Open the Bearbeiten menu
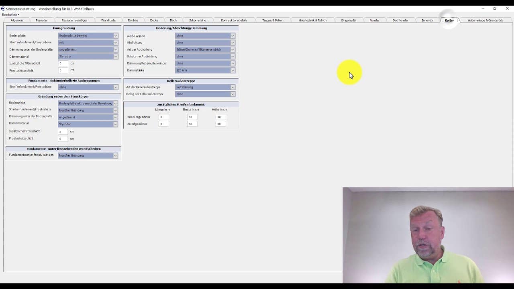 10,14
